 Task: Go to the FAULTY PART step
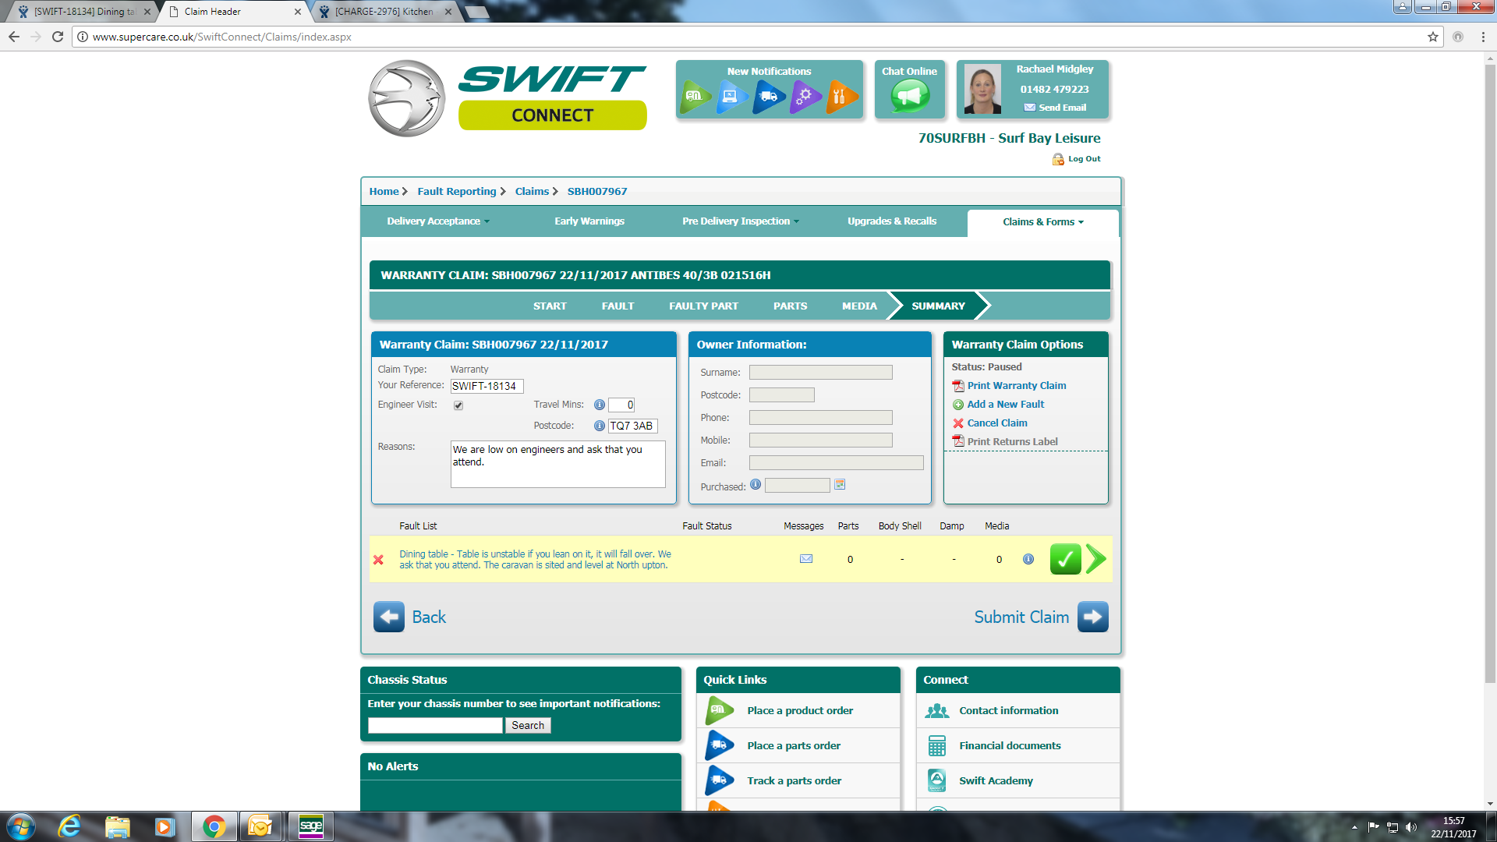tap(703, 306)
